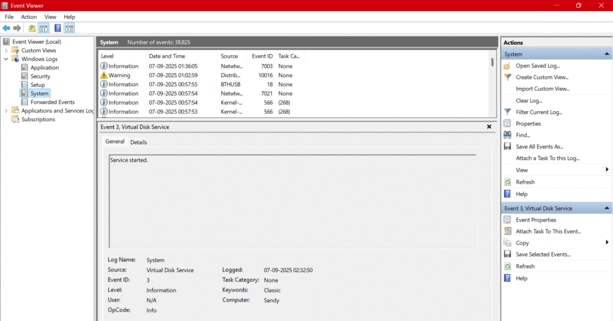Sort by Date and Time column header
Viewport: 613px width, 321px height.
tap(182, 56)
